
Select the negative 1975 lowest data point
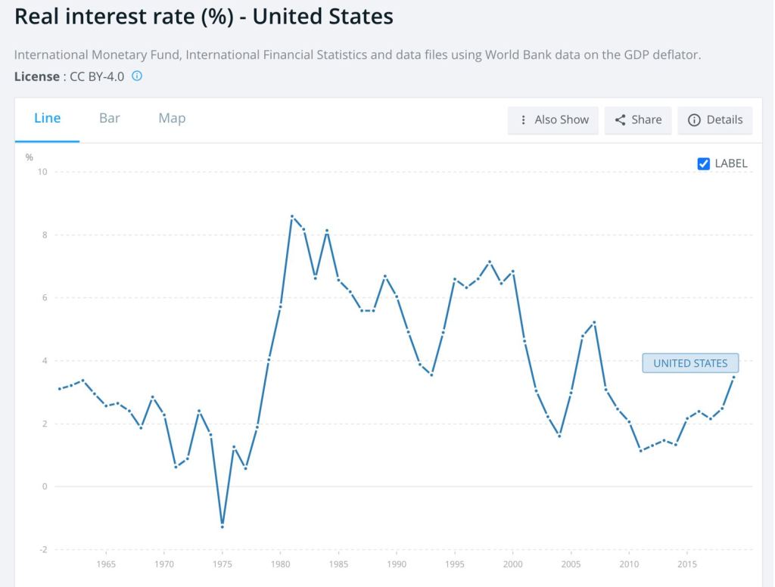(223, 526)
